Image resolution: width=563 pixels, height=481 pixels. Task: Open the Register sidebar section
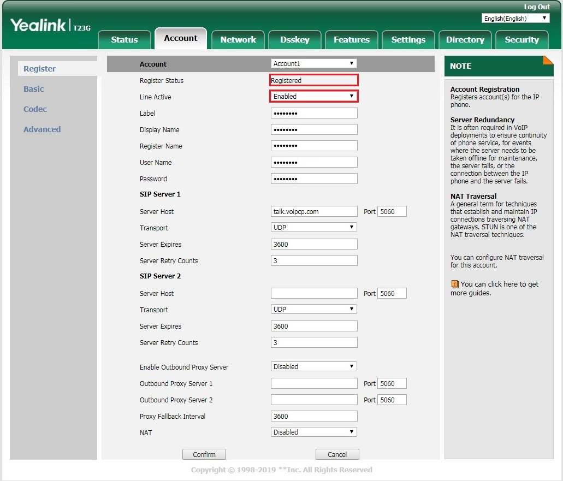click(39, 69)
